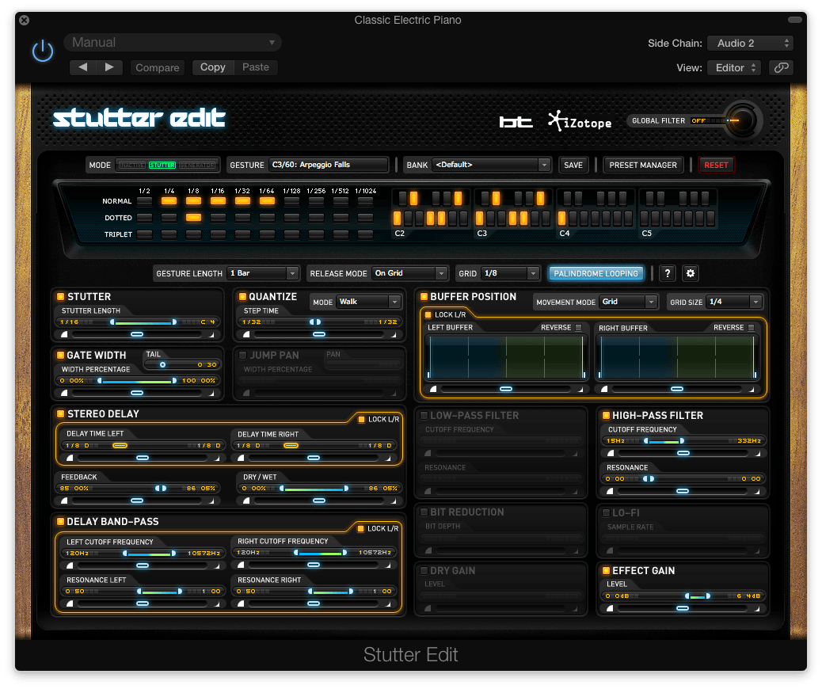The image size is (822, 689).
Task: Adjust the Stutter Length range slider
Action: pyautogui.click(x=143, y=322)
